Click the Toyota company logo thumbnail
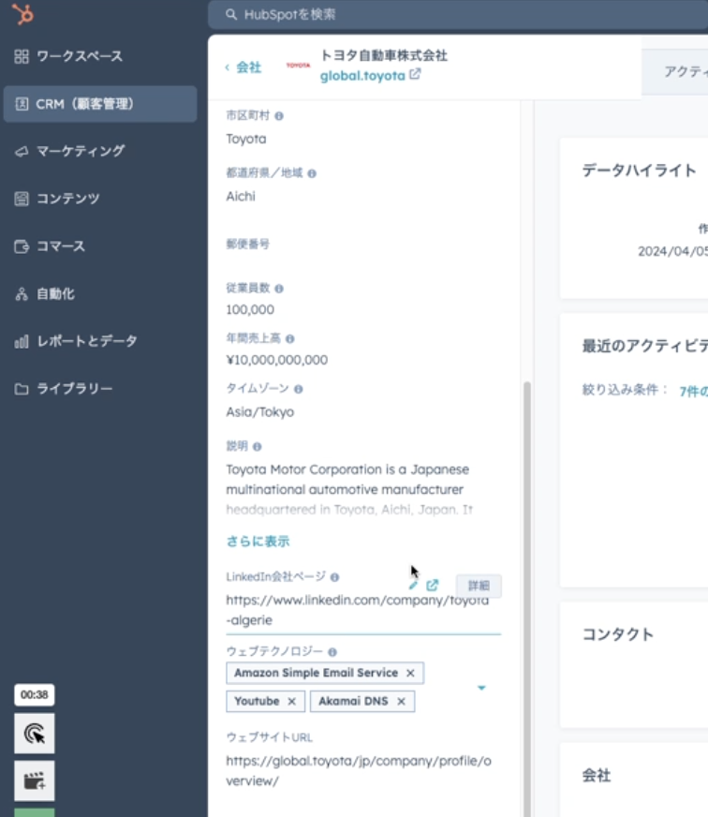Image resolution: width=708 pixels, height=817 pixels. click(298, 66)
